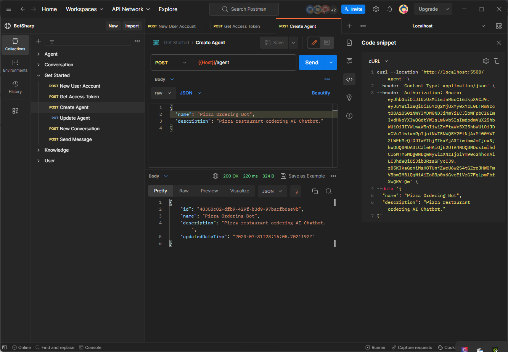Screen dimensions: 508x352
Task: Open the Send button dropdown arrow
Action: pos(331,62)
